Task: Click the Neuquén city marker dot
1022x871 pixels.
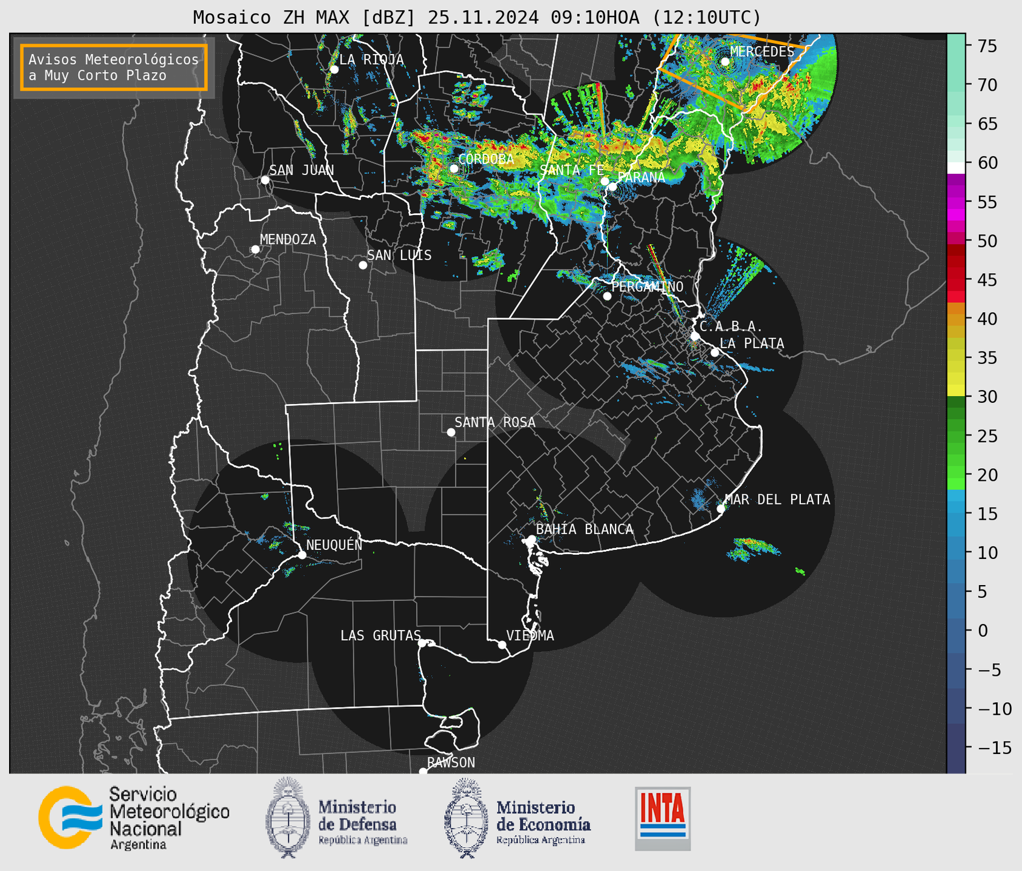Action: [302, 555]
